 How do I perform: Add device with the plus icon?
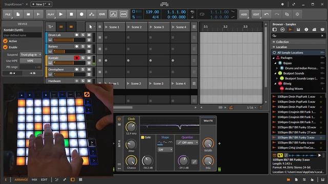[219, 144]
